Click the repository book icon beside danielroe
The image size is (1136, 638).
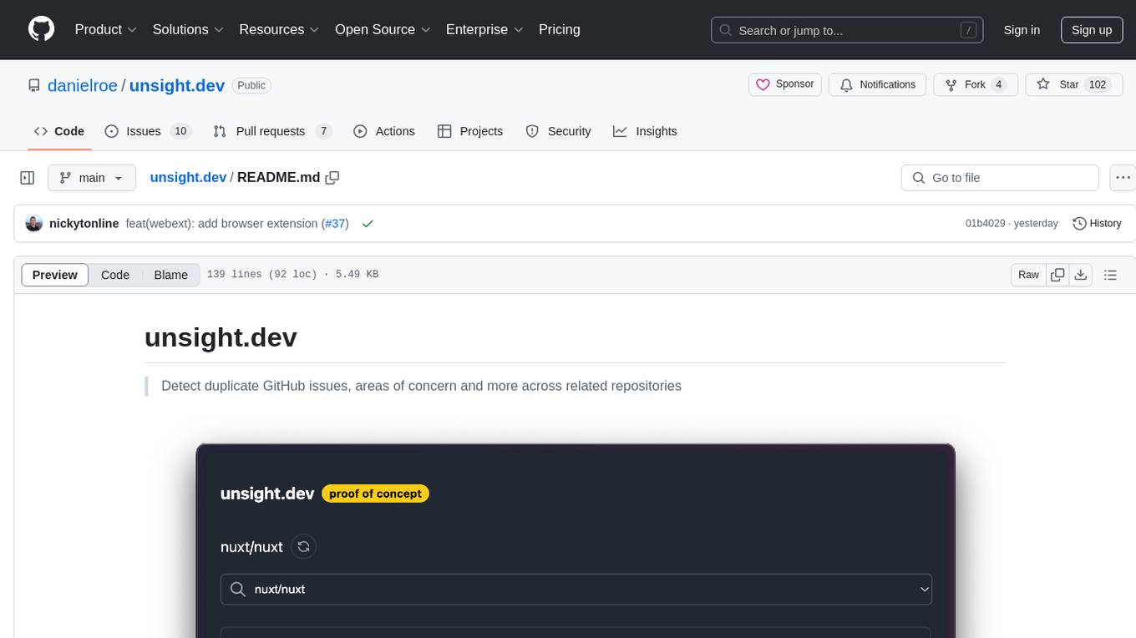point(33,85)
